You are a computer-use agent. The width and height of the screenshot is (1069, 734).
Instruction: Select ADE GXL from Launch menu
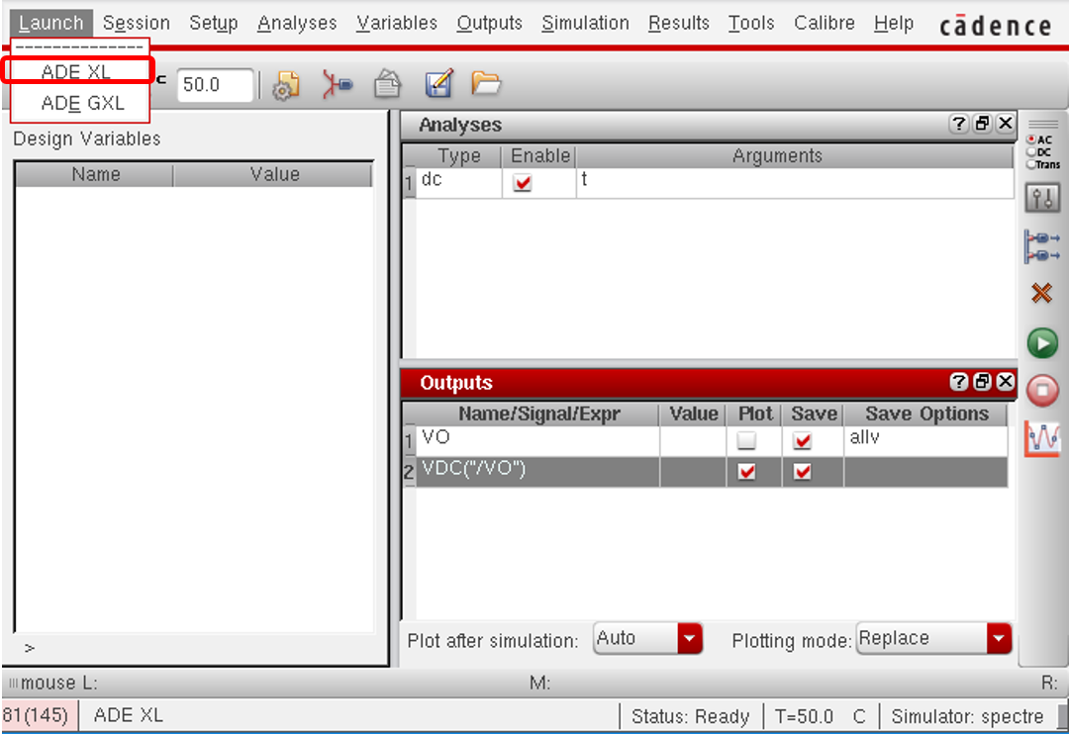click(82, 103)
